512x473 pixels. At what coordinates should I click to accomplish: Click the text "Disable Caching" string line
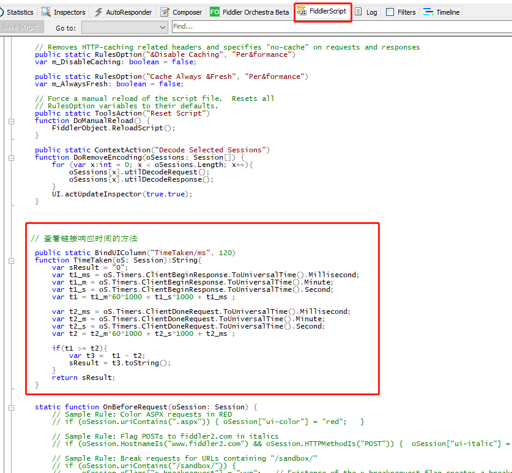pyautogui.click(x=165, y=54)
